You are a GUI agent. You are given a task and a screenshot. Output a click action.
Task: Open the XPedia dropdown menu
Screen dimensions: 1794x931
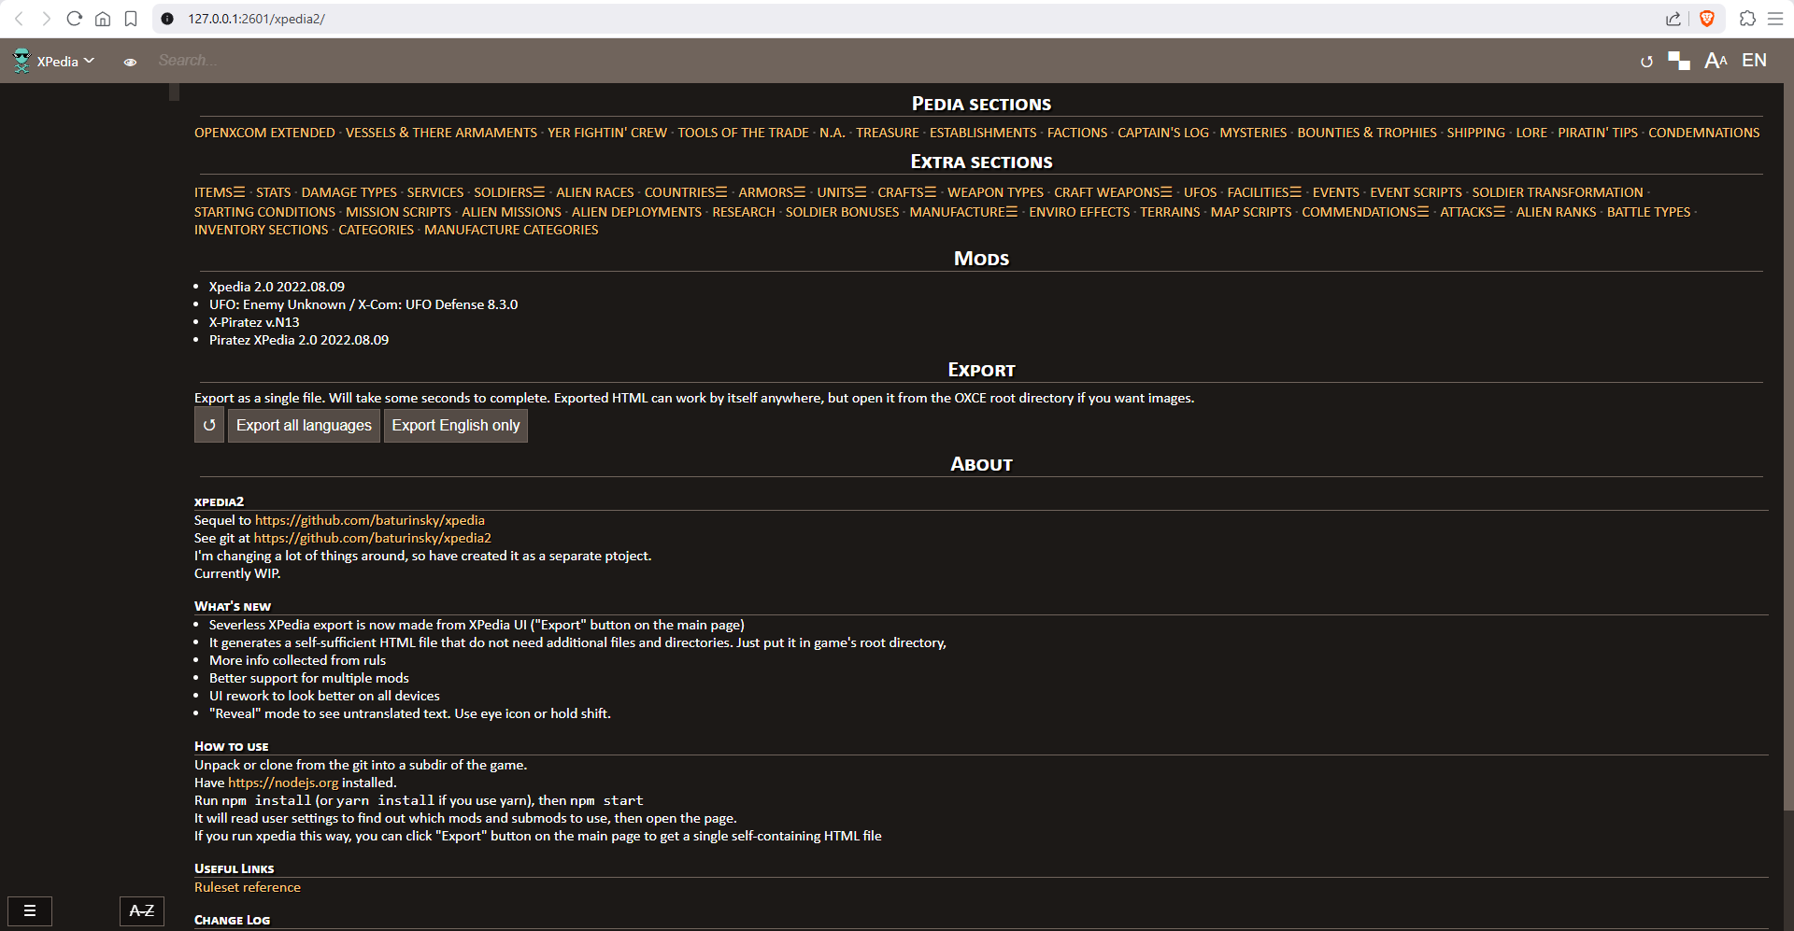point(65,62)
